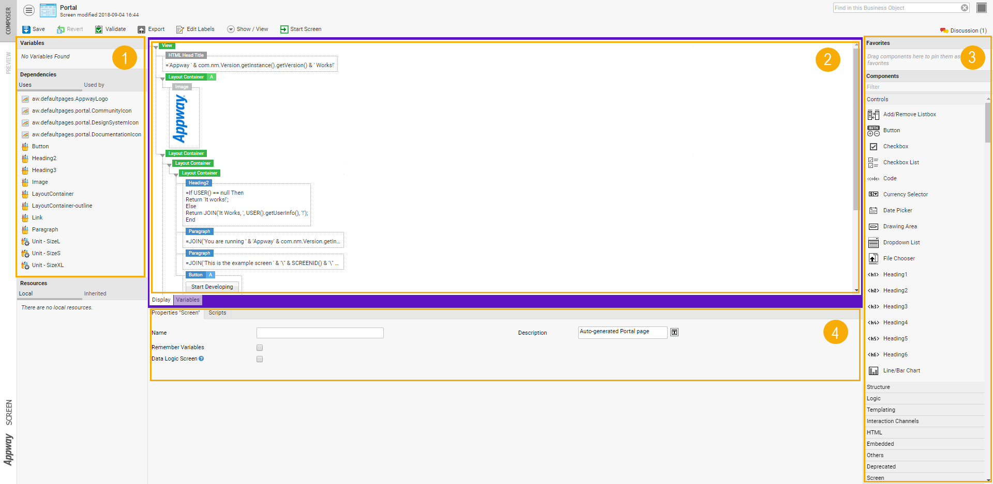The image size is (993, 484).
Task: Collapse the View tree node triangle
Action: point(156,47)
